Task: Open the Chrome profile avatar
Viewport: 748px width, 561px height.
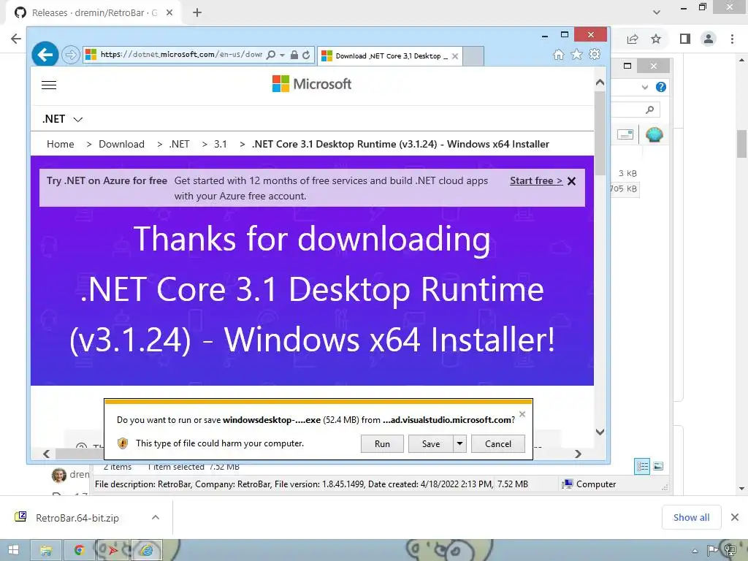Action: pos(709,39)
